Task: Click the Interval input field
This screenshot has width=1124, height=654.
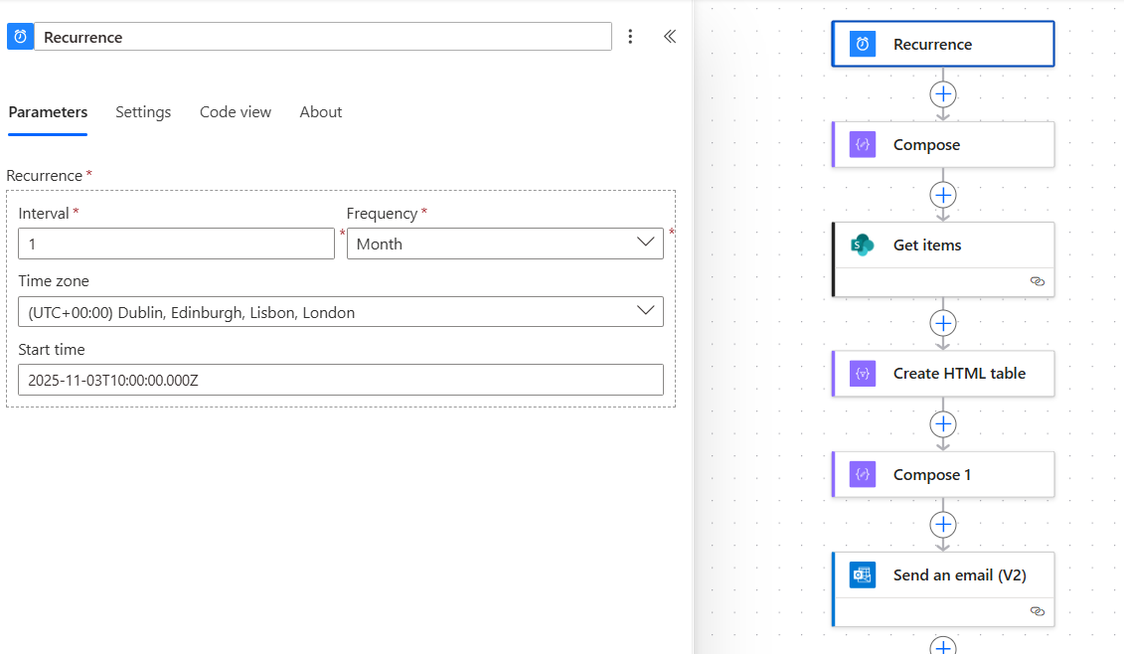Action: [x=176, y=244]
